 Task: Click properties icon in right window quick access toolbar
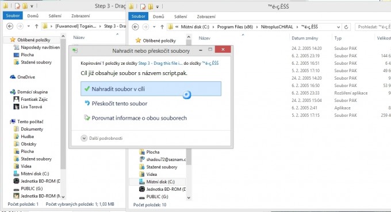(x=143, y=6)
